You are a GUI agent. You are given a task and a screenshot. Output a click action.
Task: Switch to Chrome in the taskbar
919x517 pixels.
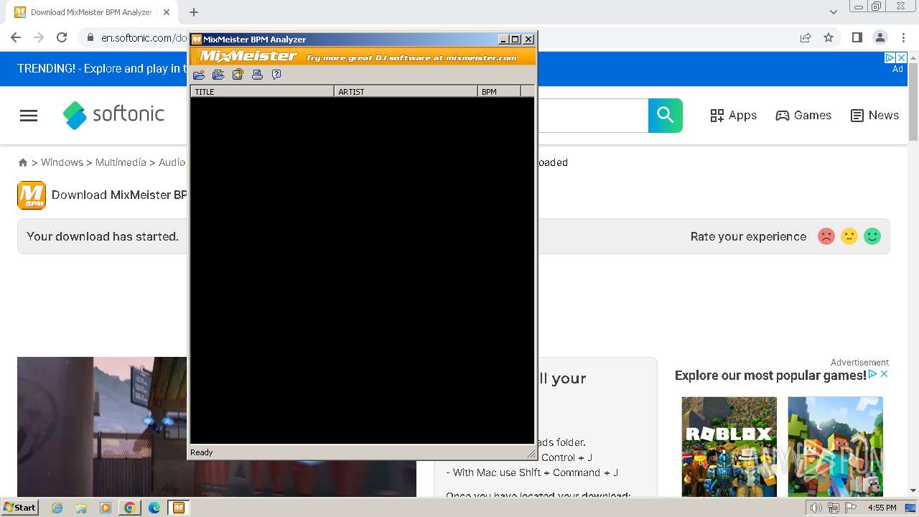pyautogui.click(x=129, y=508)
